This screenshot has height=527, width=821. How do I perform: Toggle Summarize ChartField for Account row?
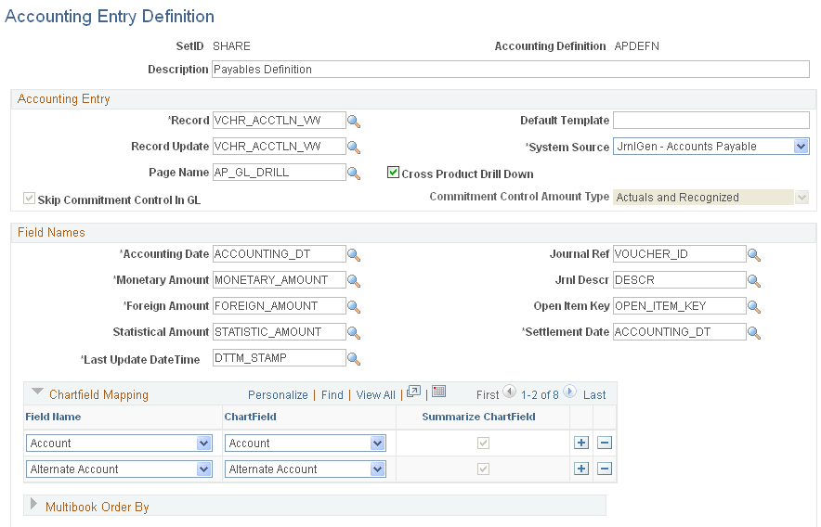point(483,443)
